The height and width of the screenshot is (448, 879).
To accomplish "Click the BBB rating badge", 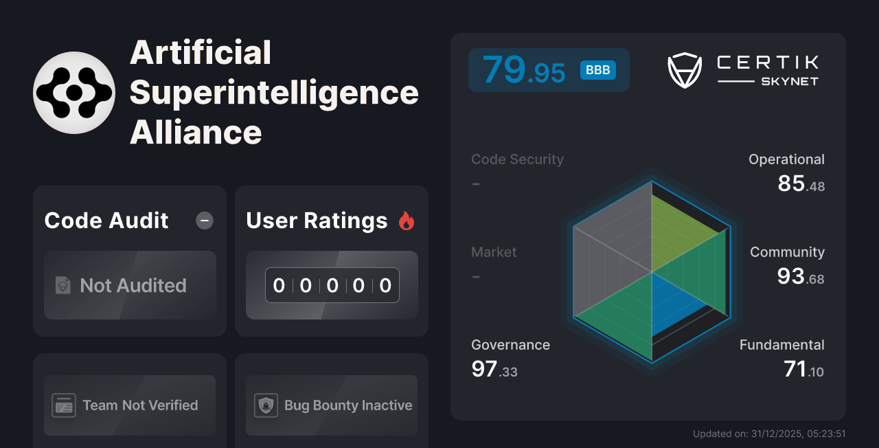I will point(597,69).
